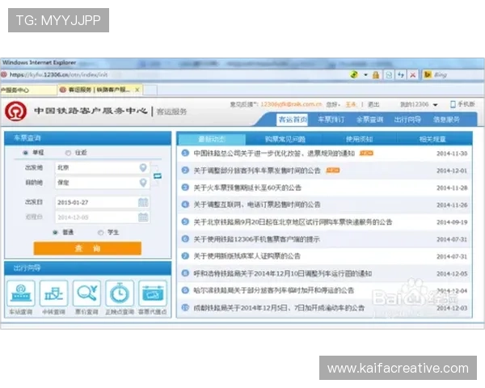Click the 手机版 mobile phone icon

point(453,104)
